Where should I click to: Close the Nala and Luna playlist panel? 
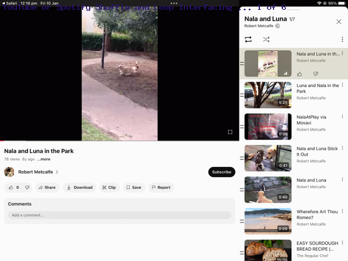point(339,22)
